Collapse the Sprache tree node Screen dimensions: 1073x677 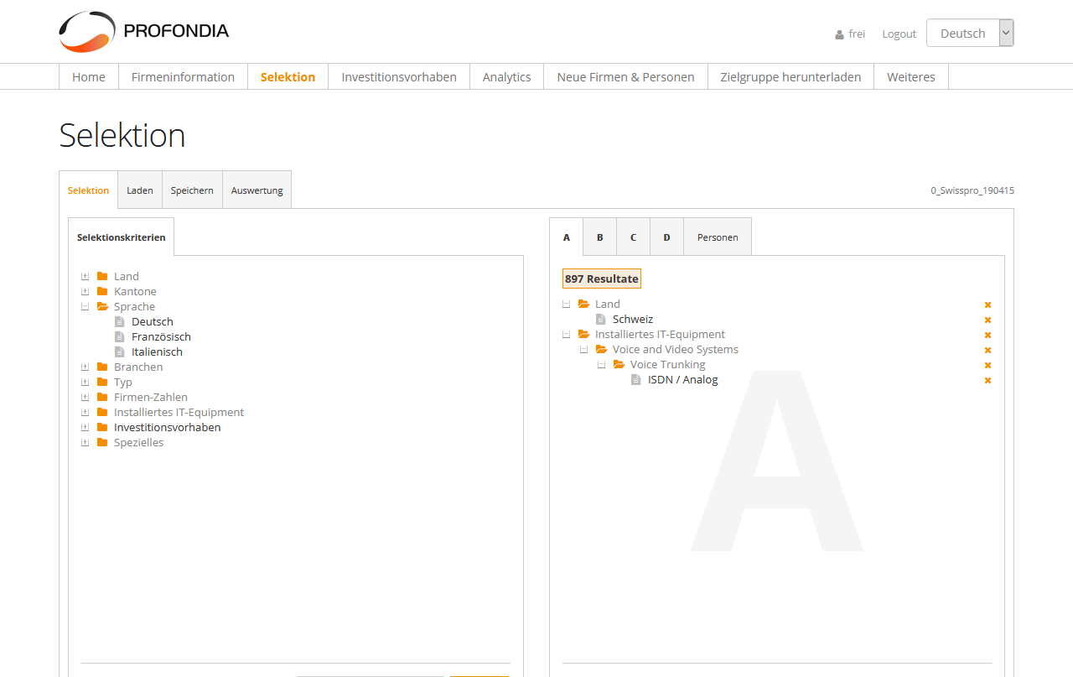[x=85, y=306]
